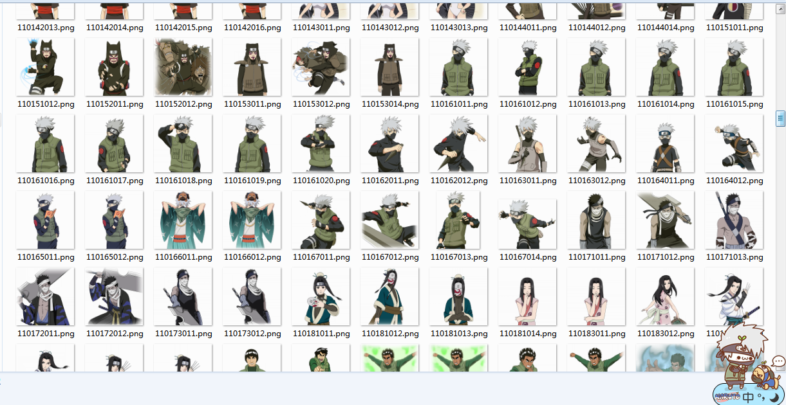Toggle the 中 Chinese/English input mode

(x=749, y=397)
